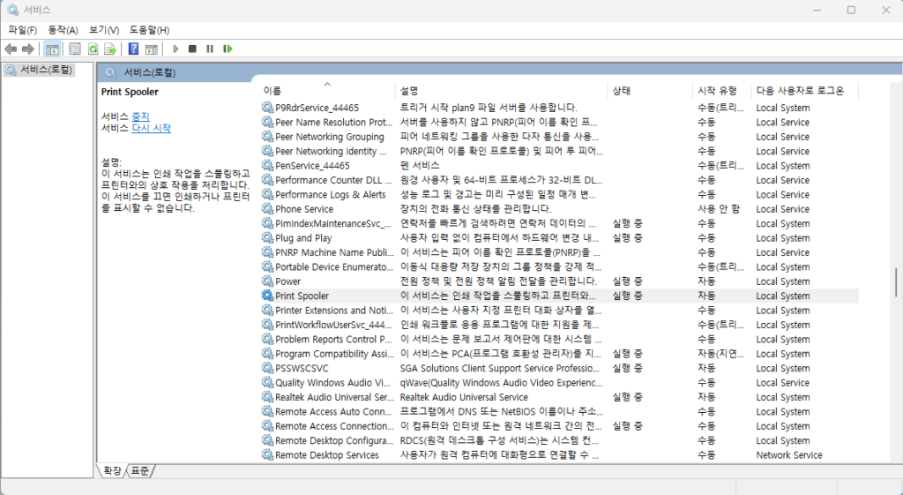Click the gear icon beside PSSWSCSVC
This screenshot has width=903, height=495.
[267, 368]
